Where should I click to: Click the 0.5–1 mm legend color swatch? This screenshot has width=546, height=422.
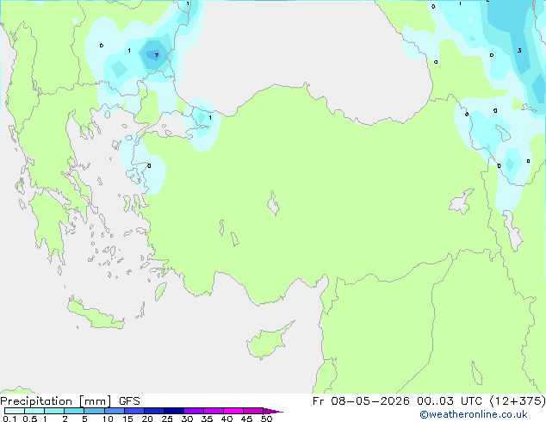click(34, 411)
